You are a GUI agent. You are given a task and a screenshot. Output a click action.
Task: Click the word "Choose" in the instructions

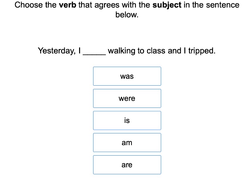(27, 5)
